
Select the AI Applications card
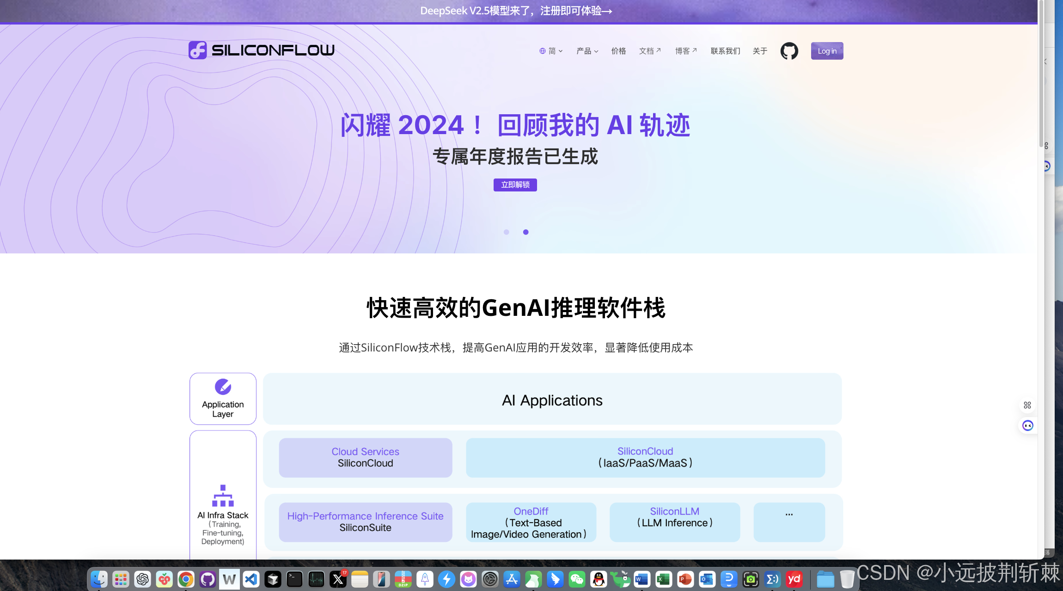click(552, 399)
